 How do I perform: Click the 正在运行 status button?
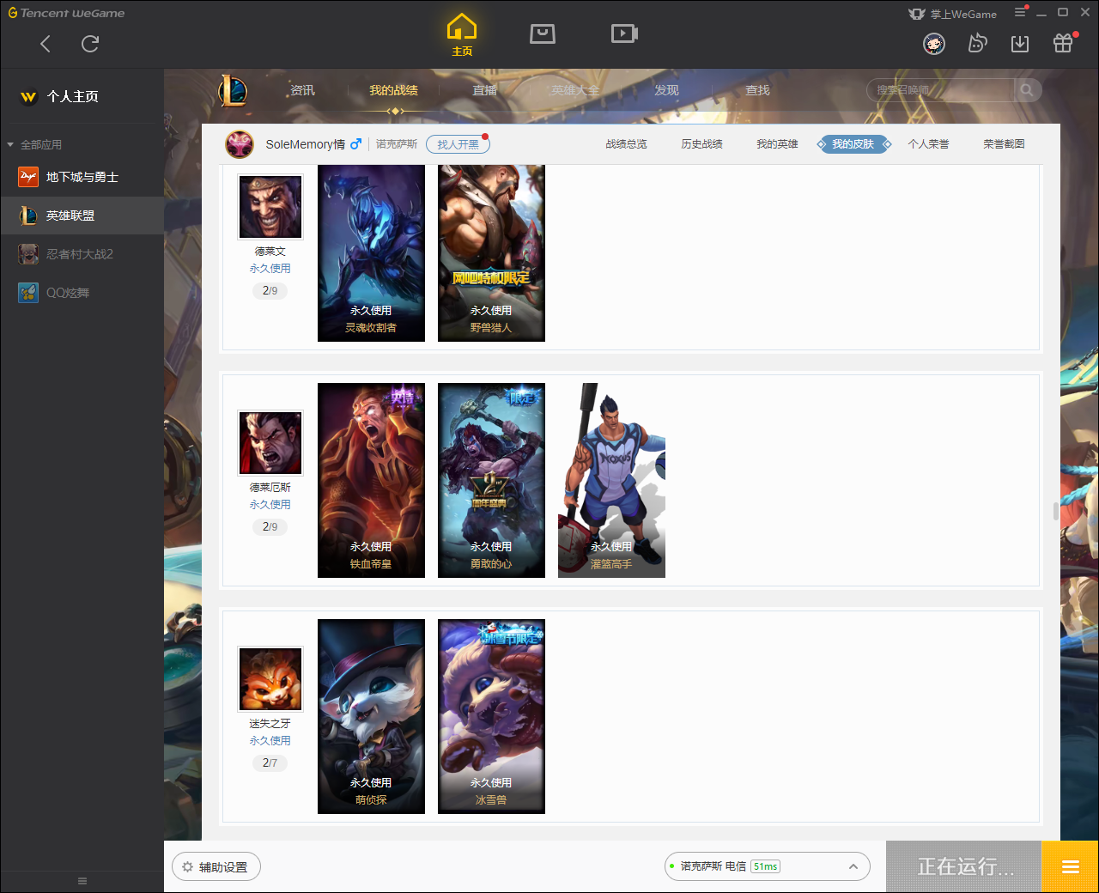tap(964, 866)
